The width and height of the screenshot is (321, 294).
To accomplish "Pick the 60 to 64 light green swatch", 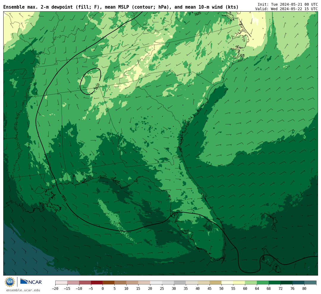I will [251, 283].
